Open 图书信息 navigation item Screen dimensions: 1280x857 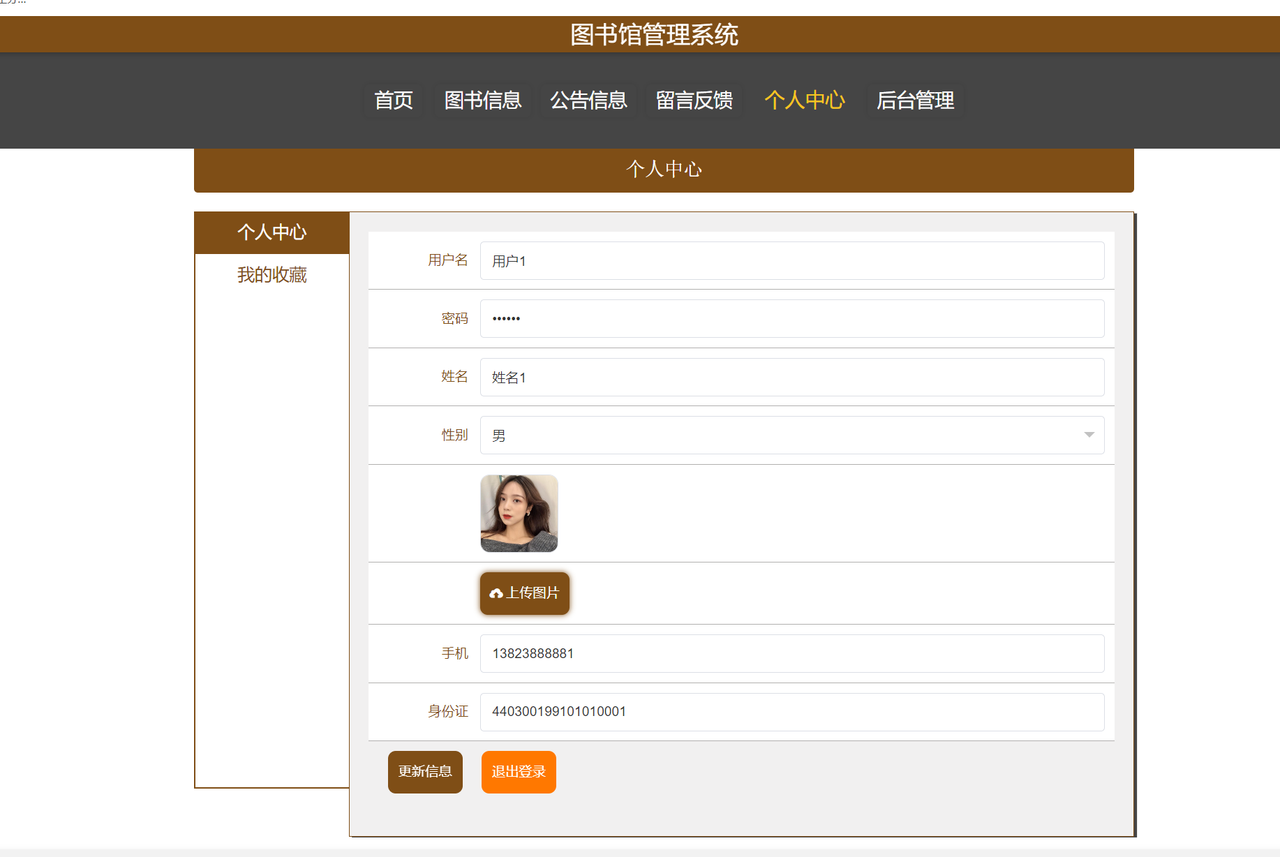tap(483, 100)
